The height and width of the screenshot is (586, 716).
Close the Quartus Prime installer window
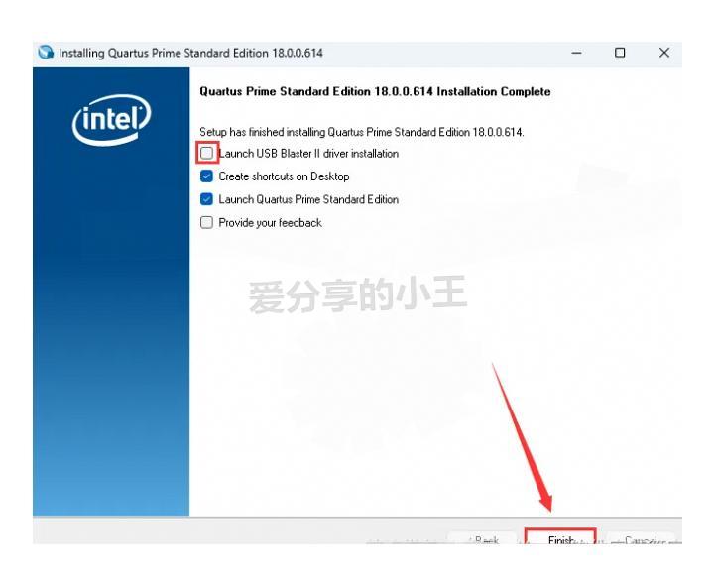pos(664,53)
